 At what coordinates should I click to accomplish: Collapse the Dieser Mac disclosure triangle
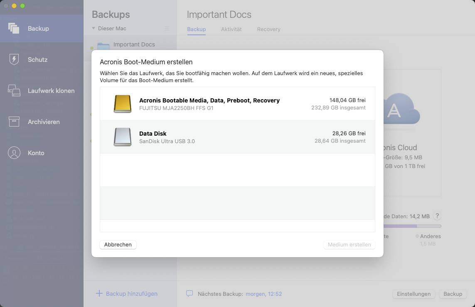94,28
